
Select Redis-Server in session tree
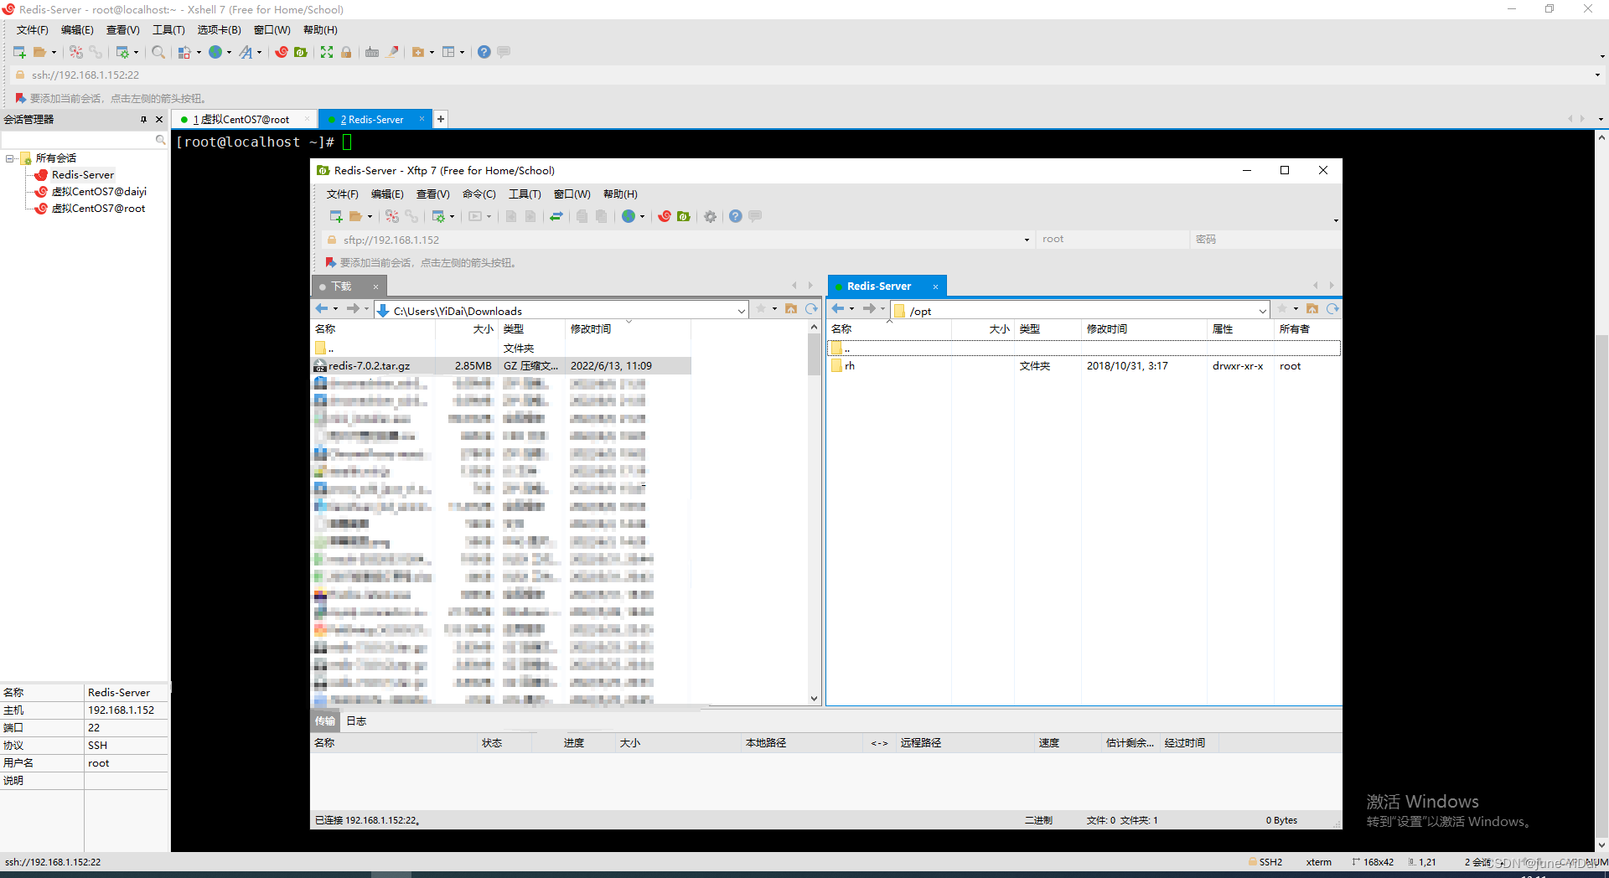pyautogui.click(x=82, y=175)
